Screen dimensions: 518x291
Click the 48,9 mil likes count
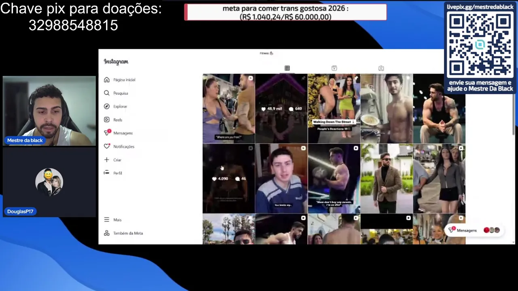[x=272, y=109]
